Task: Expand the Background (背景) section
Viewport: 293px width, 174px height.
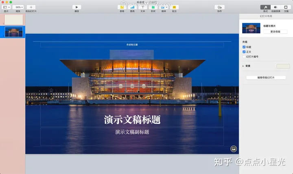Action: pyautogui.click(x=243, y=66)
